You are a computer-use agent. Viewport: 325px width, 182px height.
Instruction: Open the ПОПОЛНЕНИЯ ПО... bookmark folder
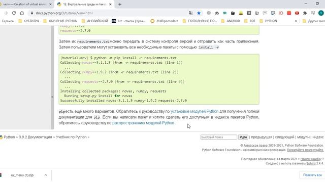(x=200, y=21)
